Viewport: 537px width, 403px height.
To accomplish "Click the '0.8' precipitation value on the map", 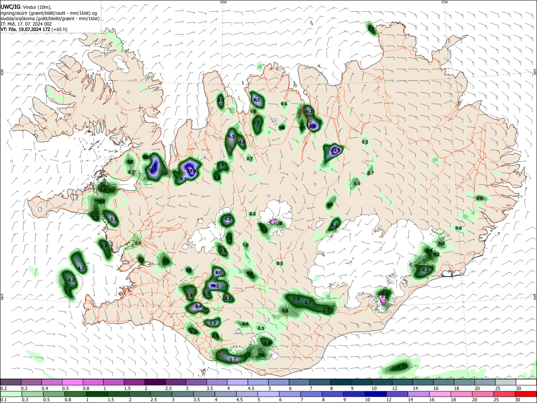I will (x=357, y=183).
